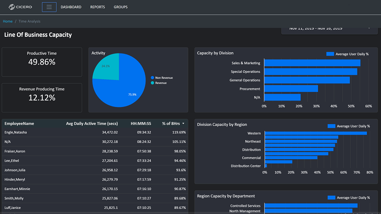Open the Reports menu item
This screenshot has height=214, width=381.
coord(98,7)
